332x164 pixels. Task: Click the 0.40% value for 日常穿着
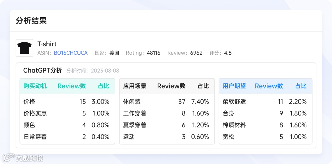tap(101, 137)
